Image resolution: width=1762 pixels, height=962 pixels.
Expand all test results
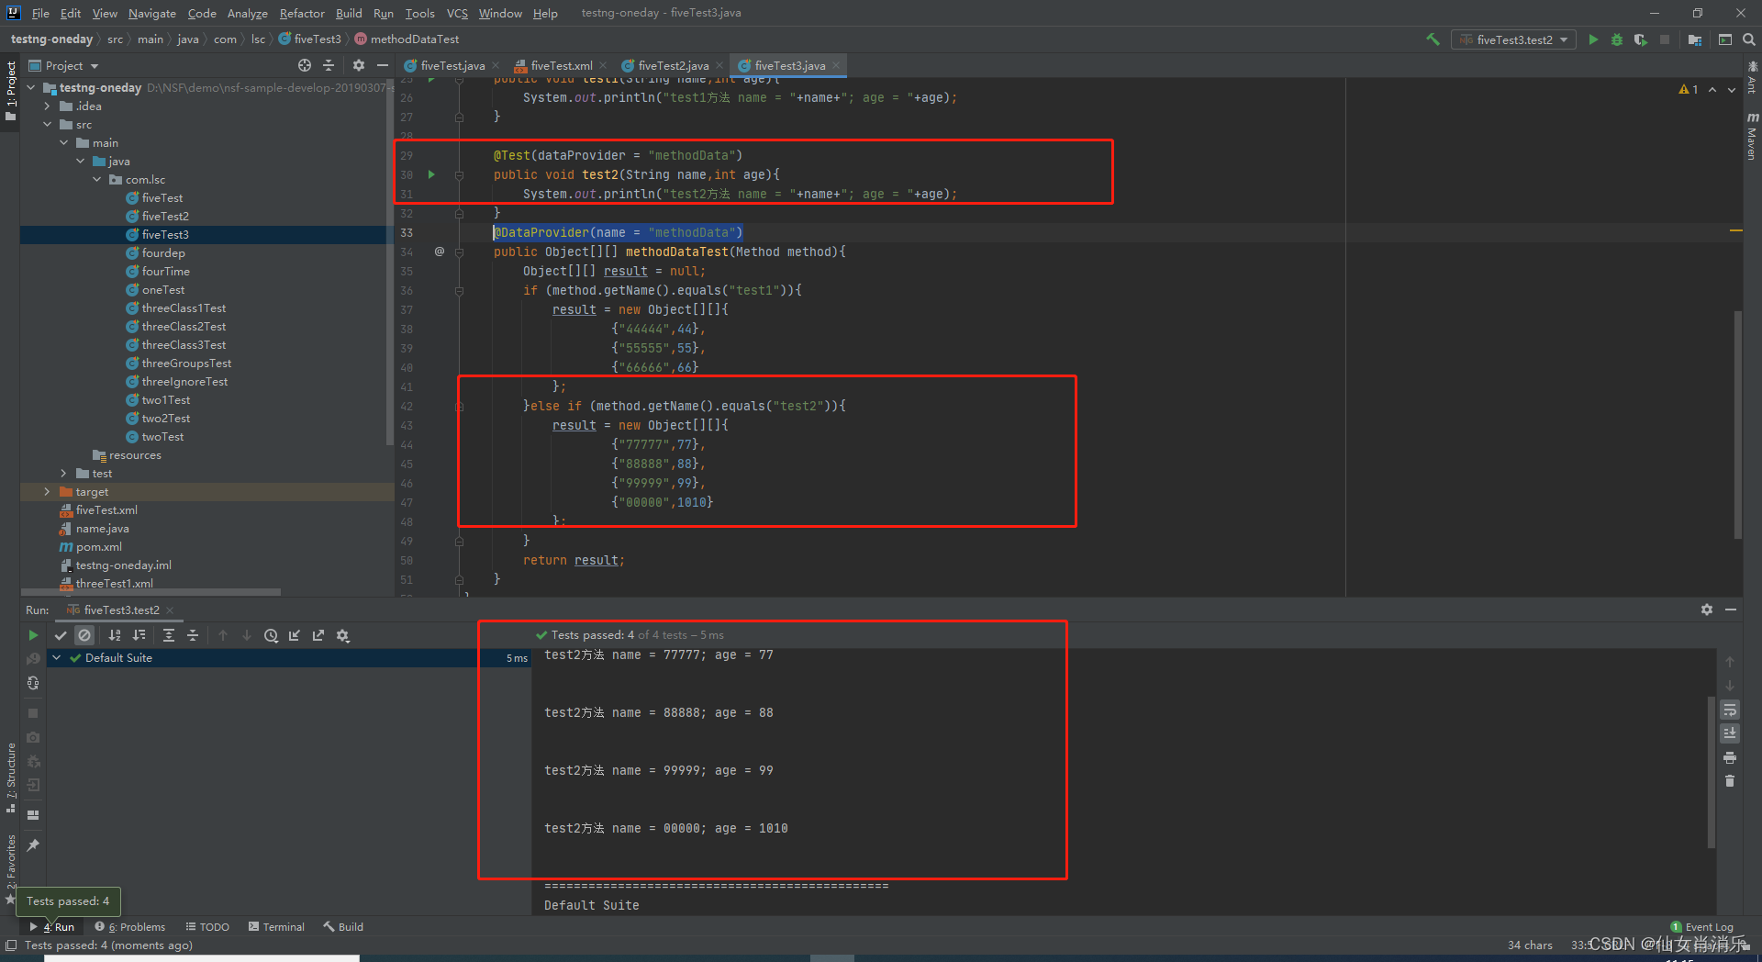click(169, 635)
